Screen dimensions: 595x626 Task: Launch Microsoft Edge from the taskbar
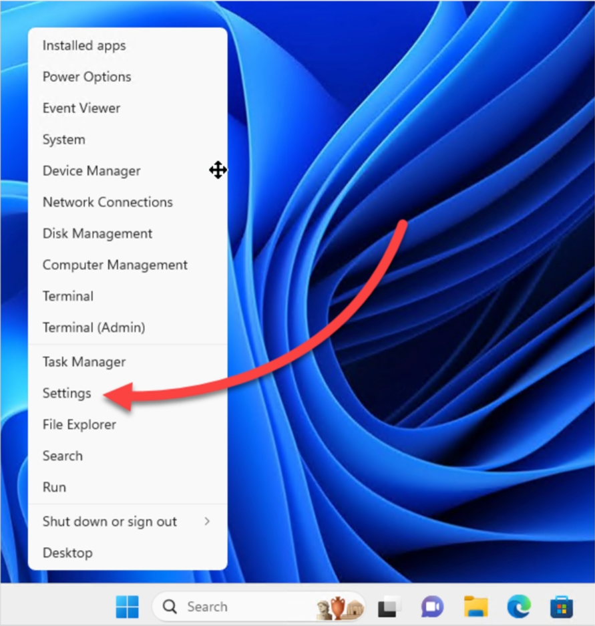(519, 607)
